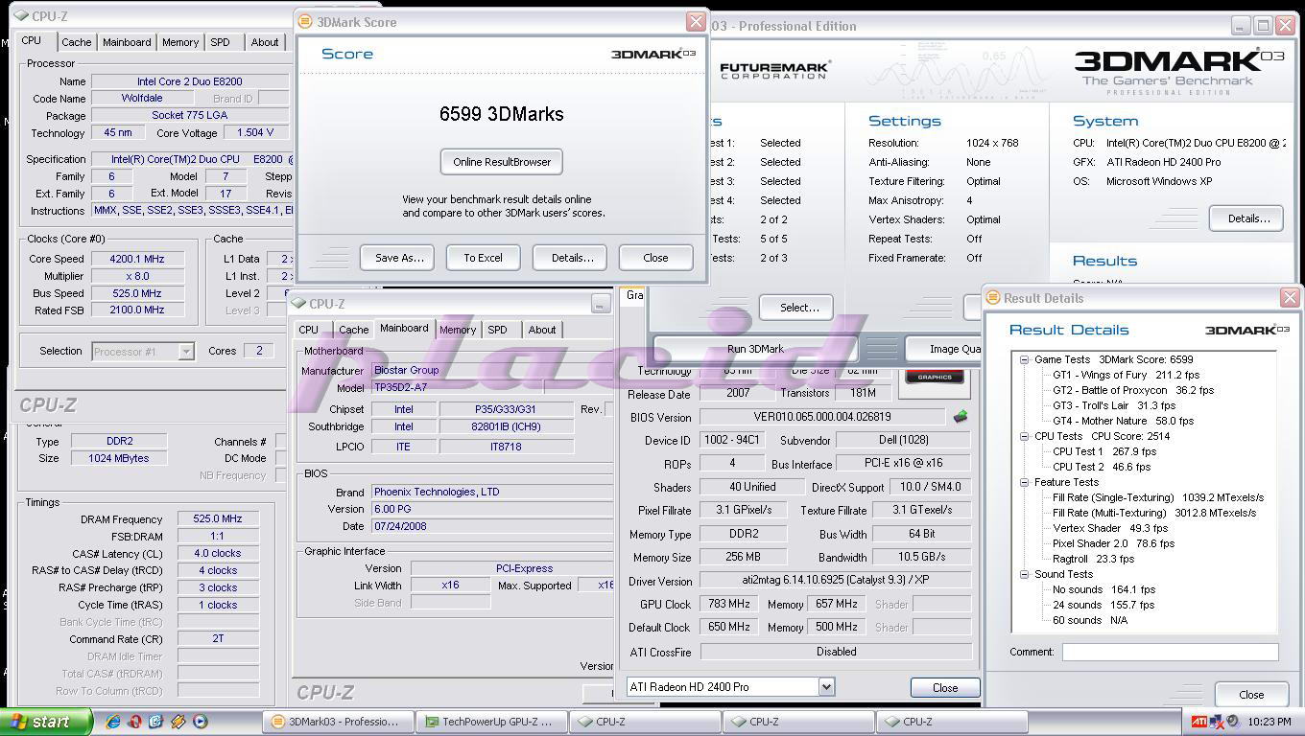Click the network tray icon with red X

coord(1218,722)
